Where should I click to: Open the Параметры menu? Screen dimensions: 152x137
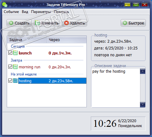tap(41, 12)
